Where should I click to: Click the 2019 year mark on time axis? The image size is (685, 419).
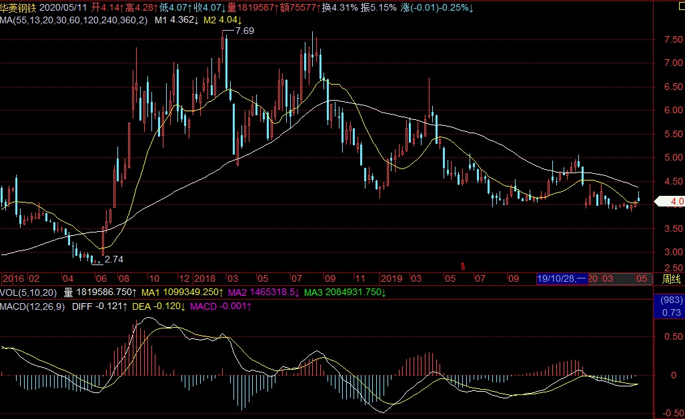391,278
